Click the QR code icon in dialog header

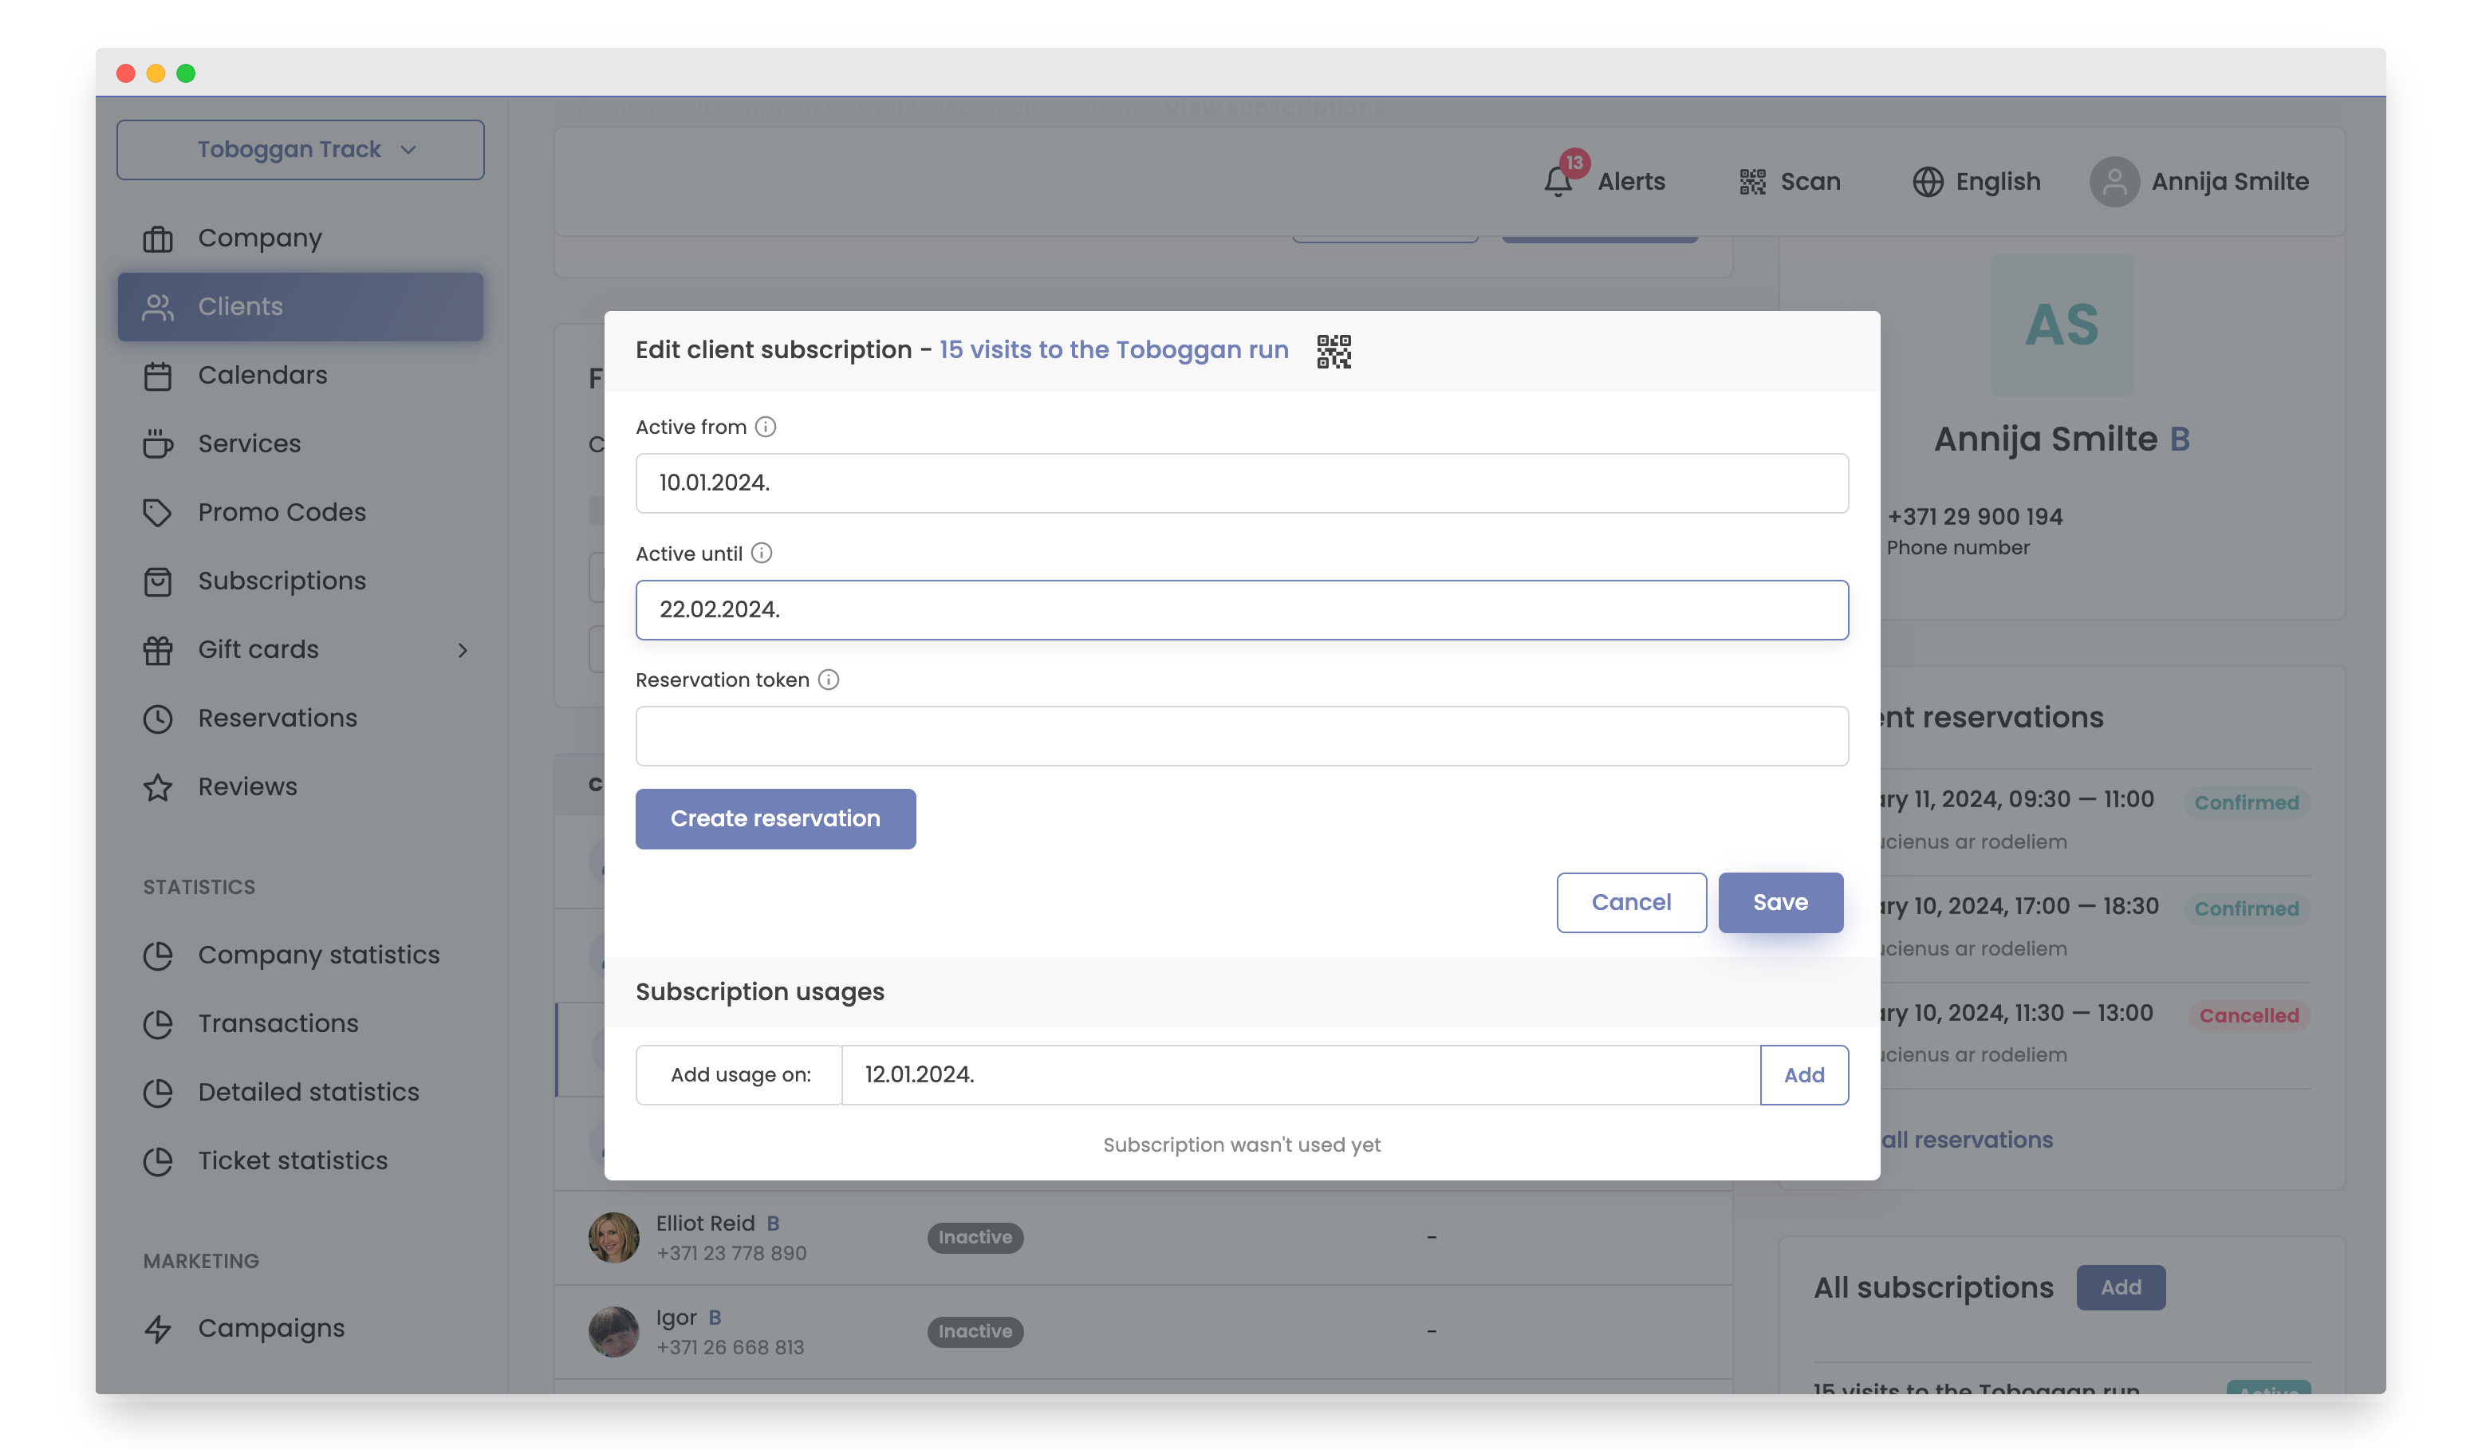tap(1334, 351)
